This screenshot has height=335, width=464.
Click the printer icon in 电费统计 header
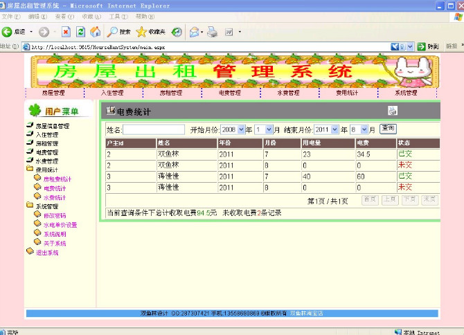point(393,111)
